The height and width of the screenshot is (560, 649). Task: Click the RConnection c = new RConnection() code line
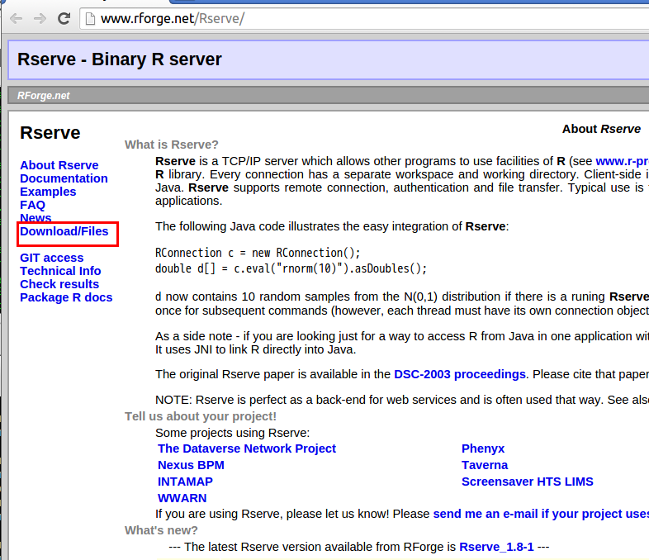(x=258, y=253)
